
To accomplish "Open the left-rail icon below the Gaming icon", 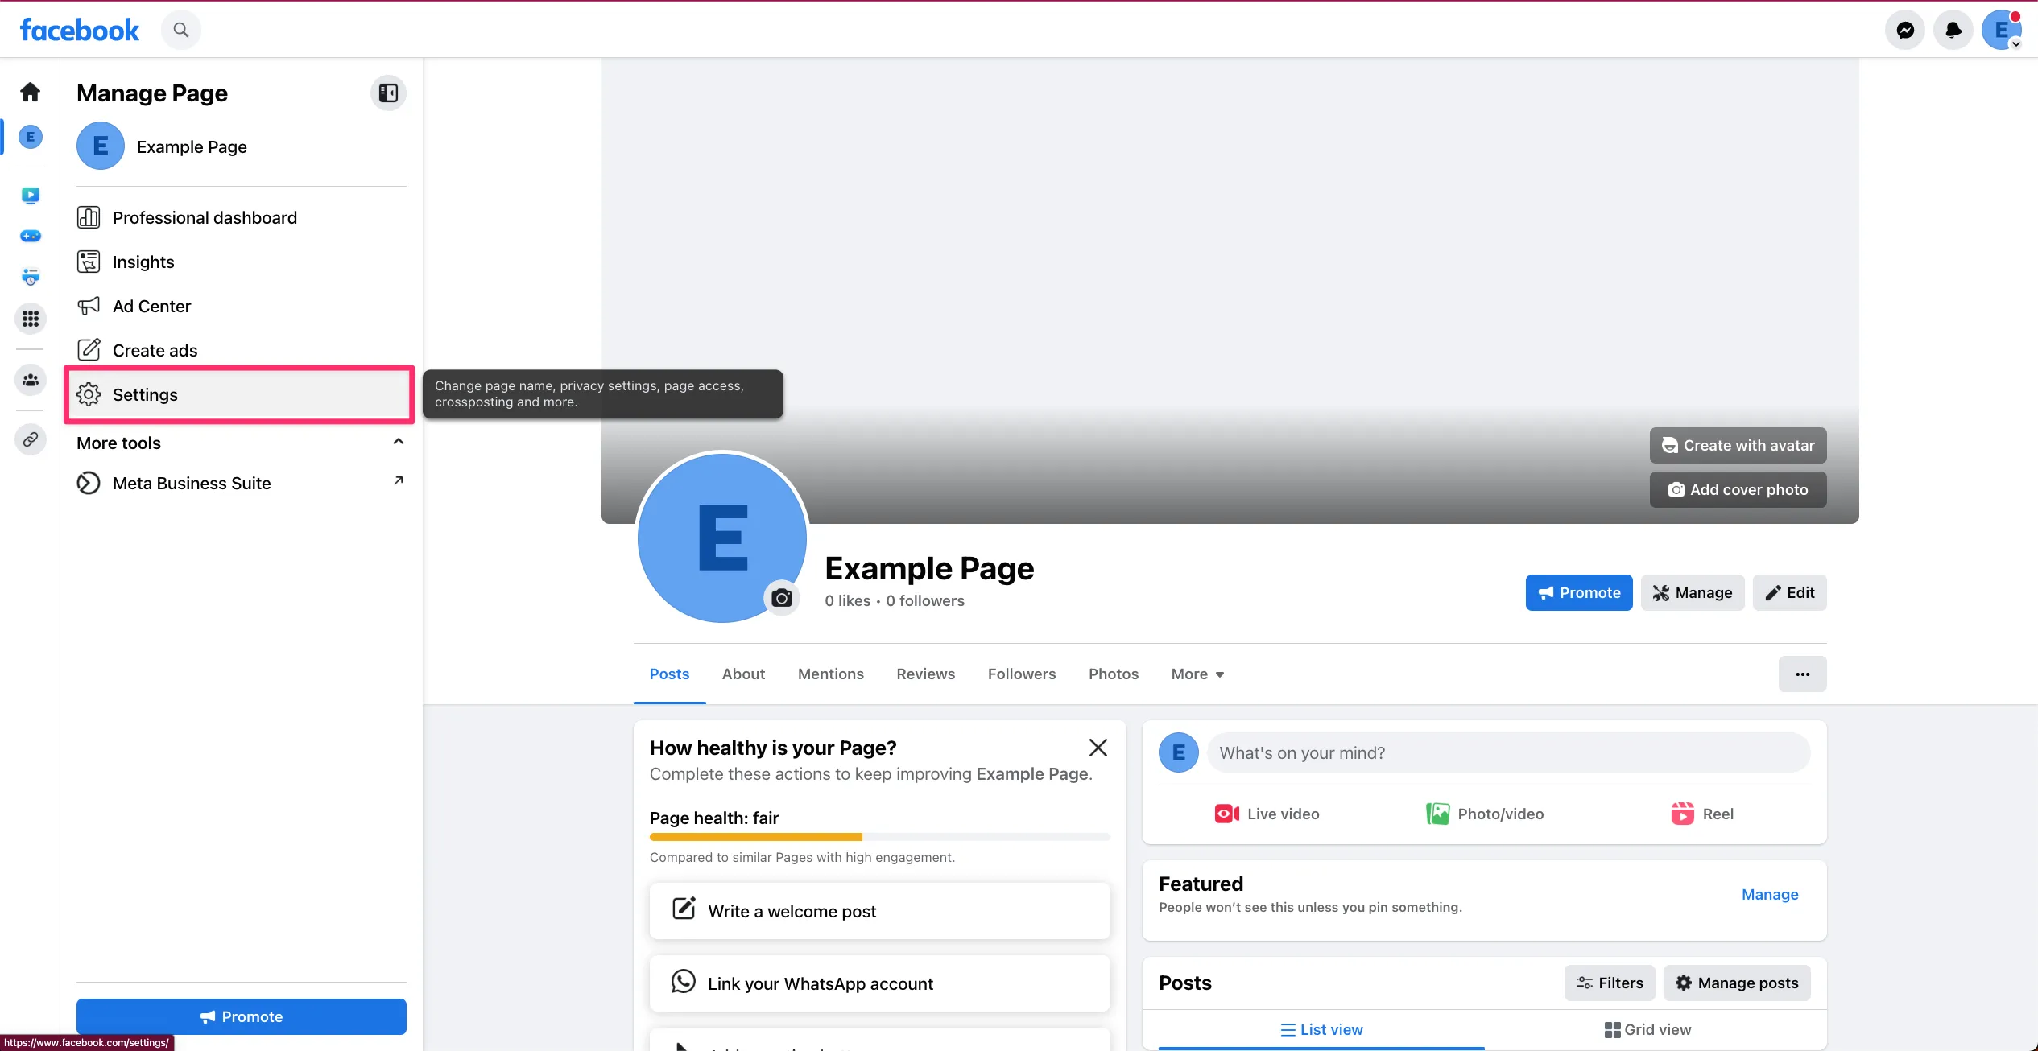I will pos(31,277).
